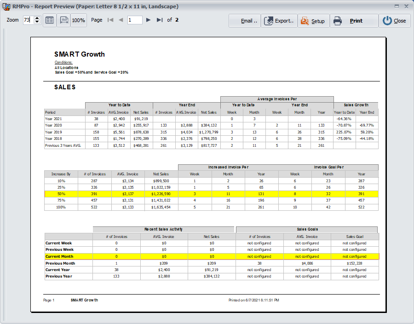This screenshot has height=324, width=414.
Task: Click the SMART Growth report title
Action: 80,54
